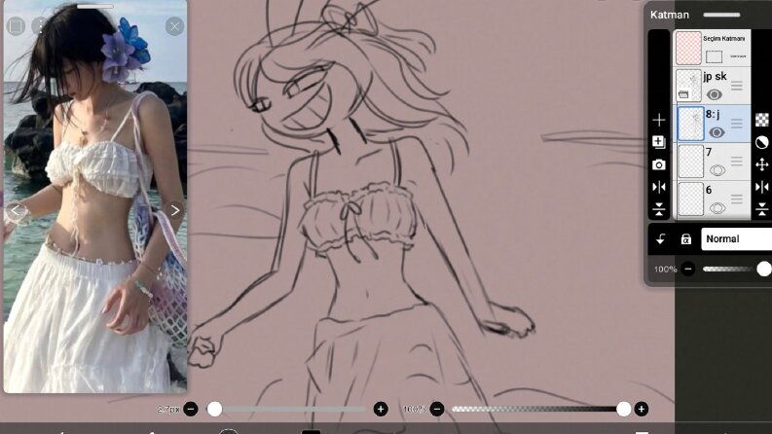Viewport: 772px width, 434px height.
Task: Toggle clipping with the bent-arrow icon
Action: click(x=661, y=239)
